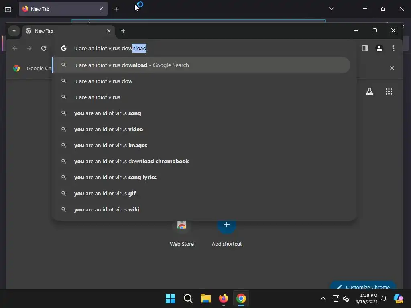411x308 pixels.
Task: Open Firefox's list all tabs dropdown
Action: pos(331,9)
